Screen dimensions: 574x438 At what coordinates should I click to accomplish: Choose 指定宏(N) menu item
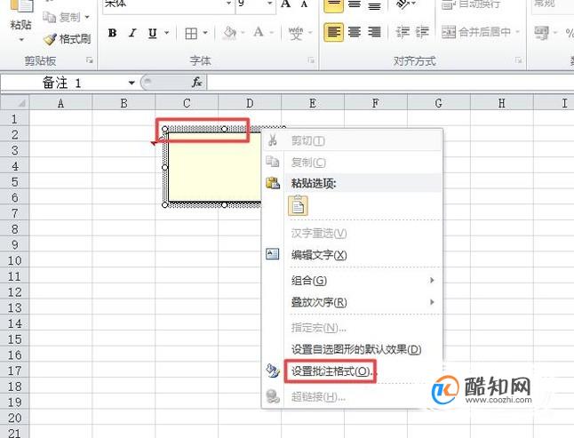point(352,328)
